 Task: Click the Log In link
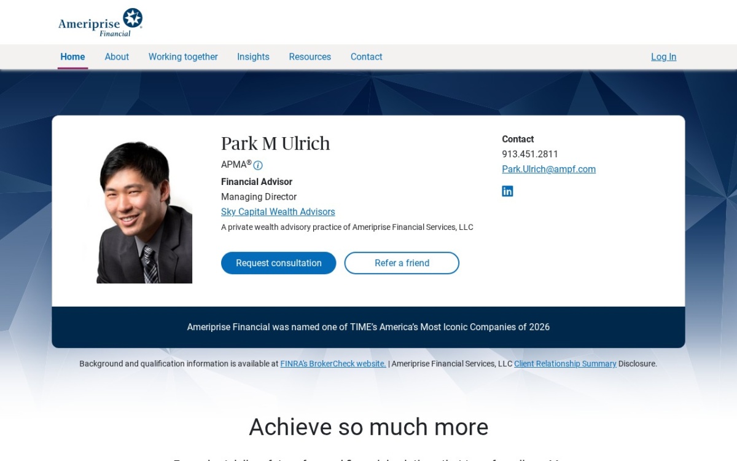point(663,57)
